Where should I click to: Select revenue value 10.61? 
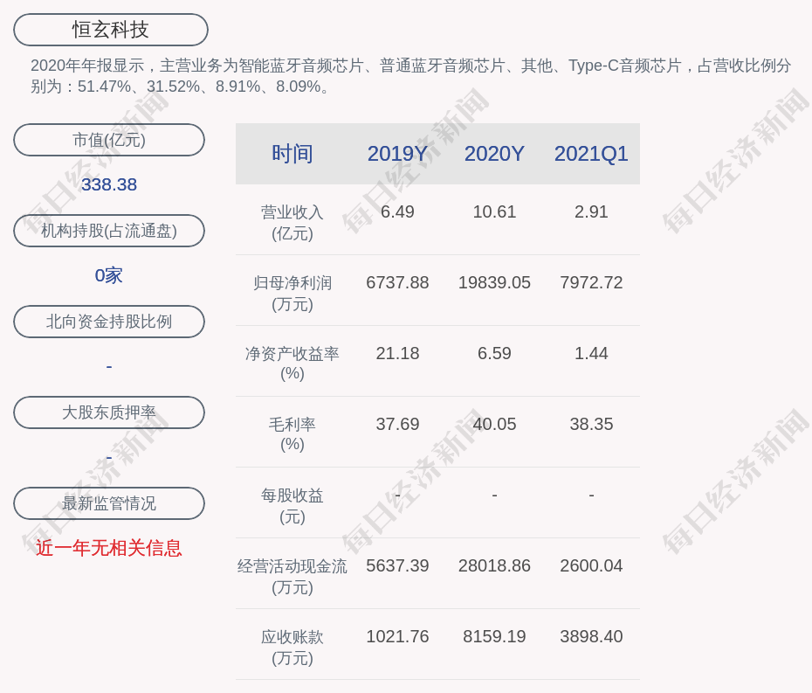pos(494,212)
